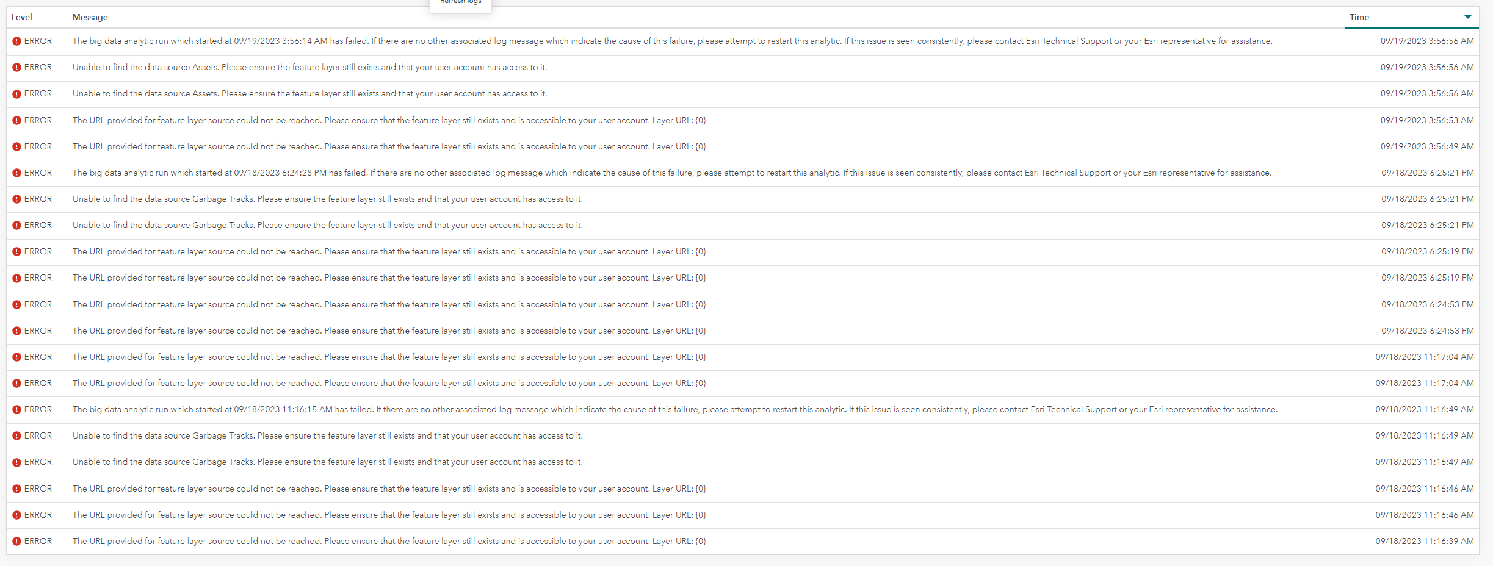Click error icon for run started 11:16:15 AM

(16, 410)
